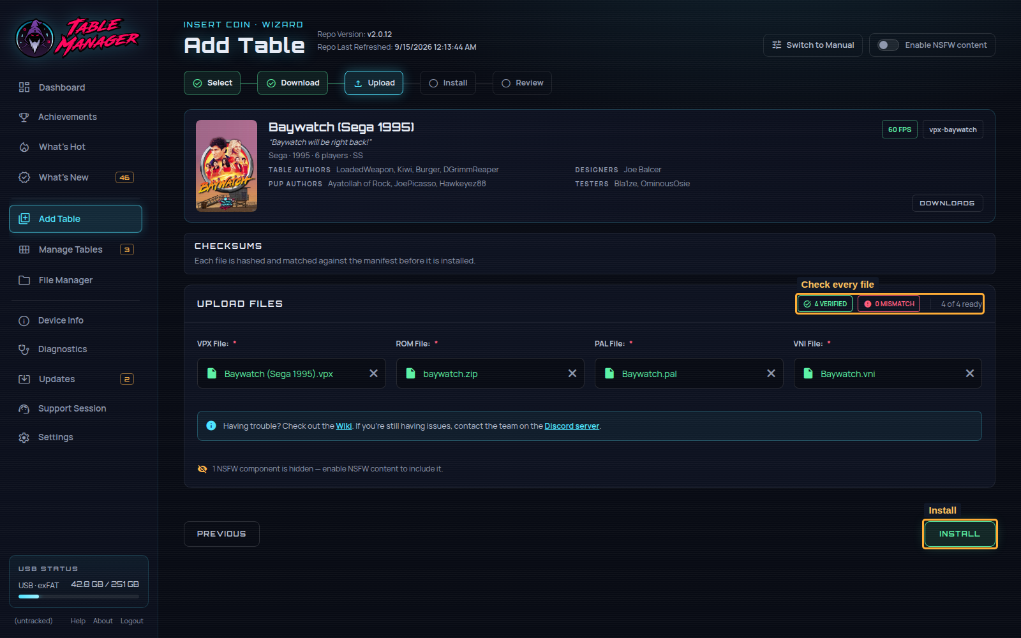Screen dimensions: 1021x638
Task: Click the Settings gear icon
Action: pyautogui.click(x=24, y=438)
